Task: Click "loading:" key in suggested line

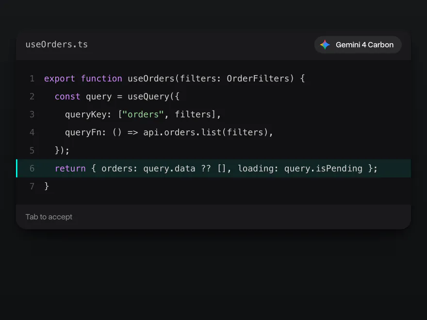Action: point(258,168)
